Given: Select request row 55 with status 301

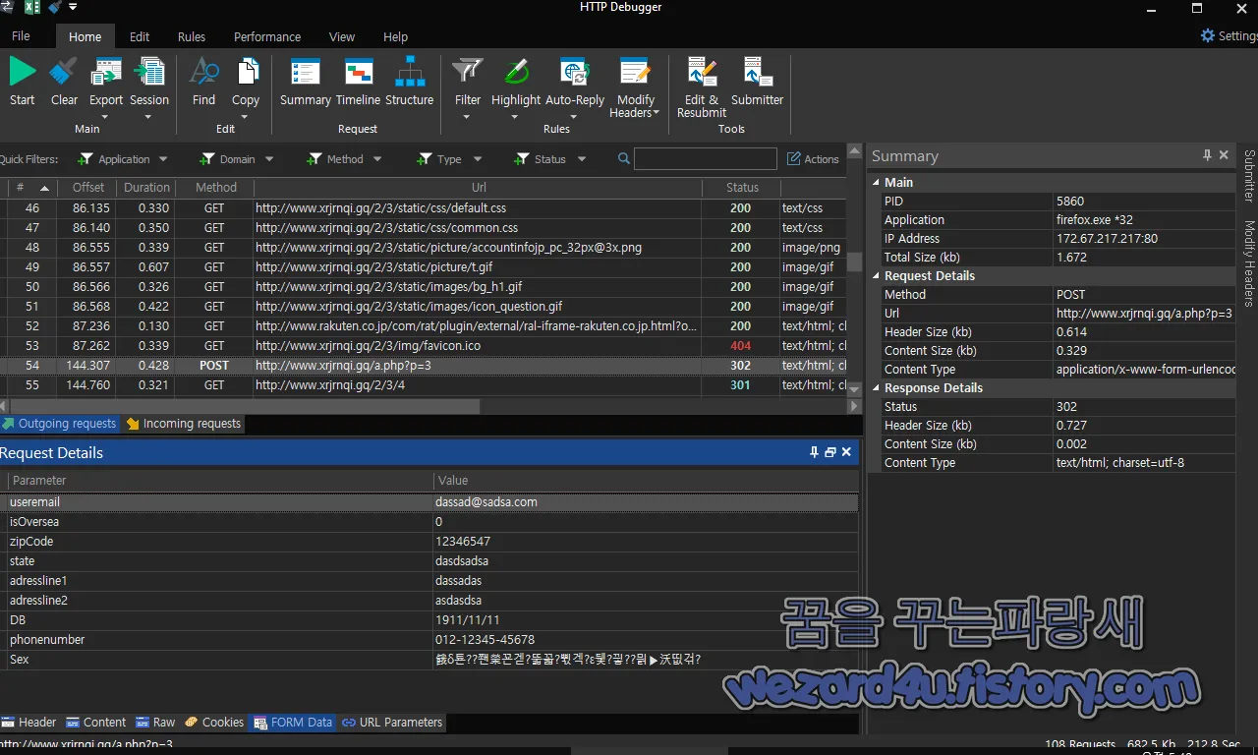Looking at the screenshot, I should (x=424, y=385).
